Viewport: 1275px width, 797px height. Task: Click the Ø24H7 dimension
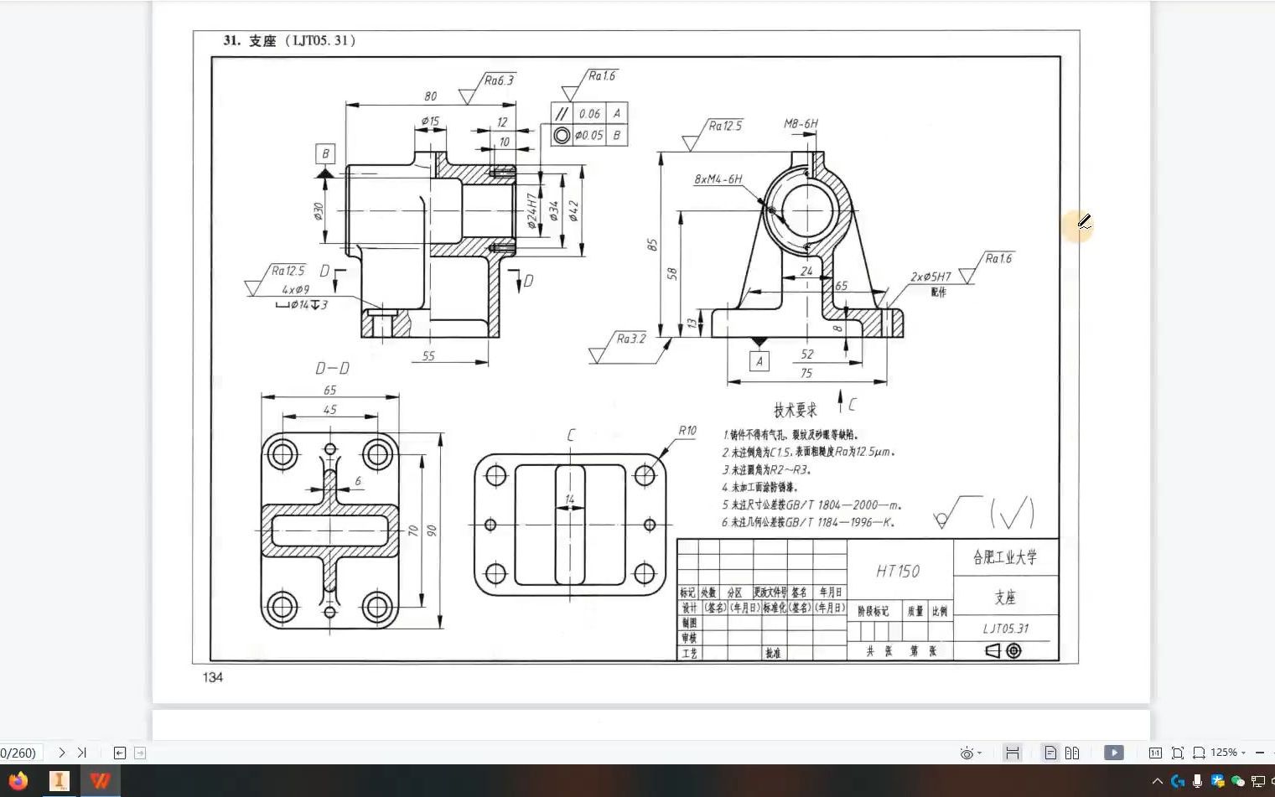click(531, 211)
